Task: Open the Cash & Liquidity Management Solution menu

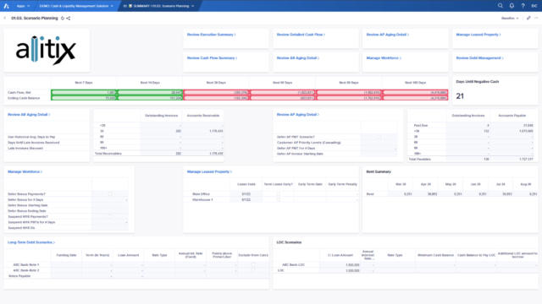Action: pos(76,6)
